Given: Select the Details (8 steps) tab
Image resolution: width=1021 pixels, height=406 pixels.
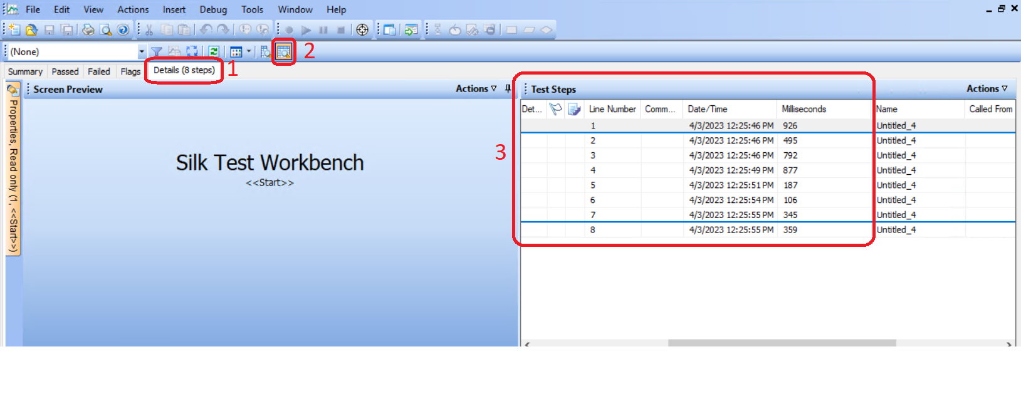Looking at the screenshot, I should click(x=184, y=70).
